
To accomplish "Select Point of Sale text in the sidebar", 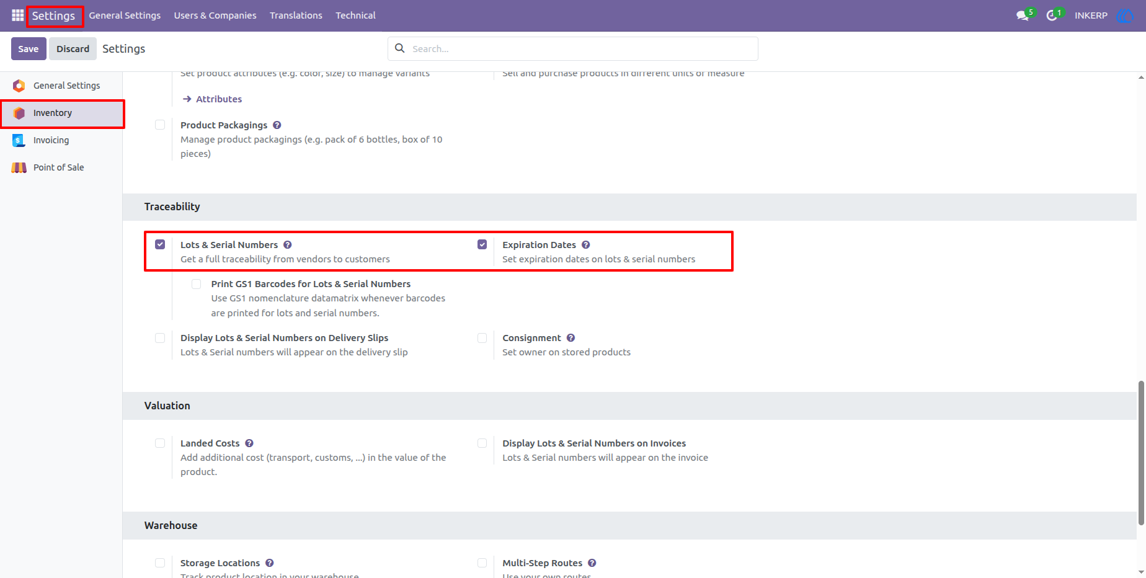I will (59, 167).
